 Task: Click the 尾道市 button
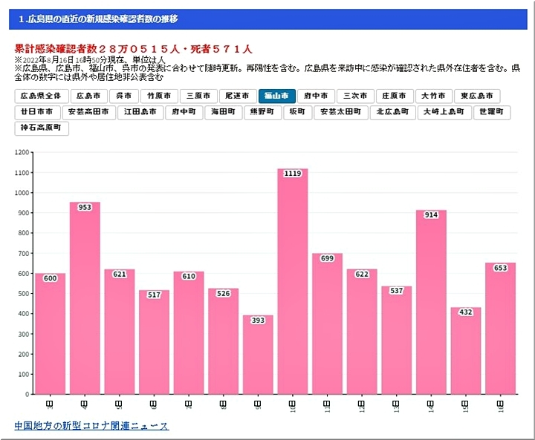(239, 96)
